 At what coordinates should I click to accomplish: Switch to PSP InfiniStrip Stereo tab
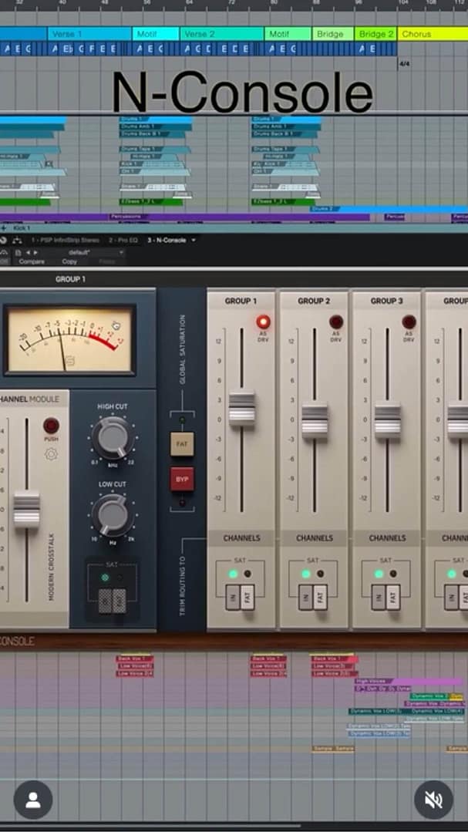[x=66, y=241]
